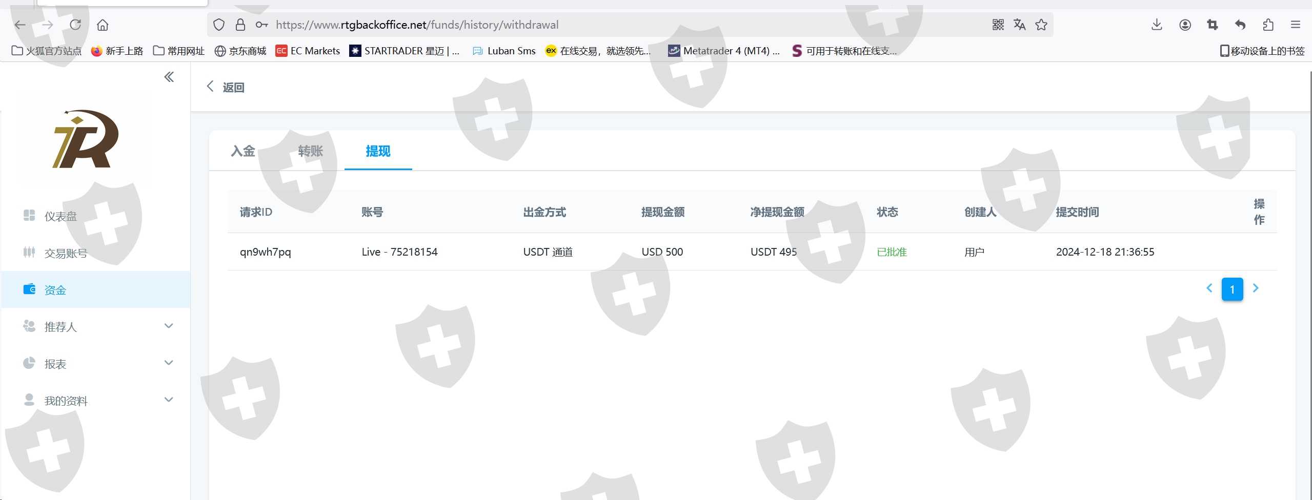Go to the previous page of results
Screen dimensions: 1312x500
pyautogui.click(x=1209, y=288)
